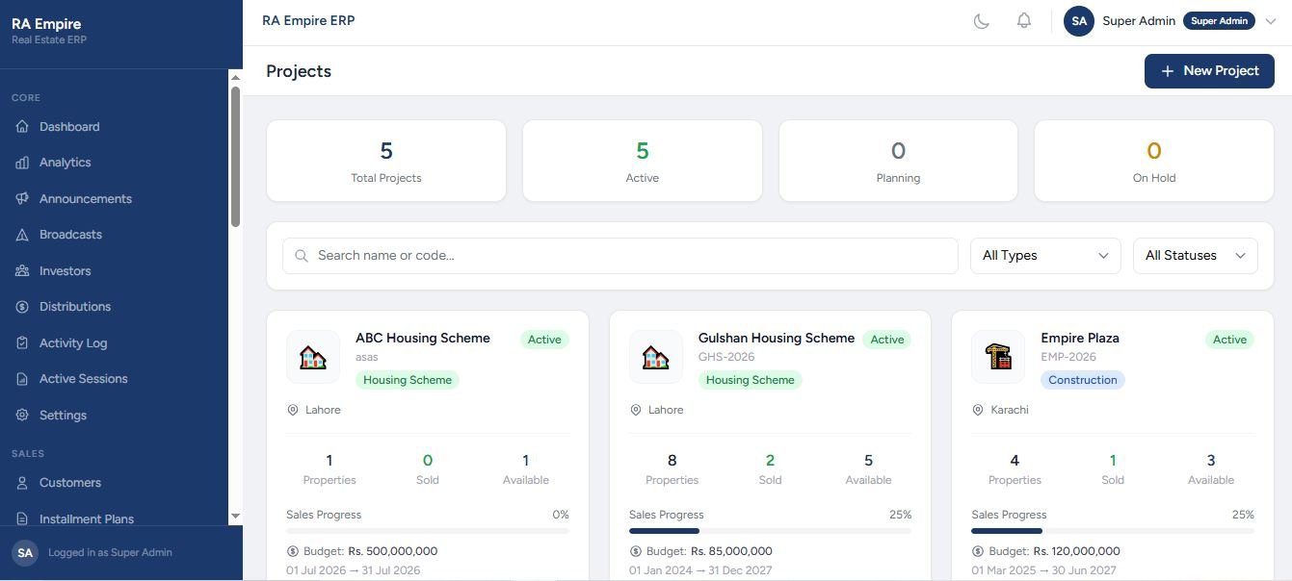Click sidebar scrollbar down arrow
1292x581 pixels.
pos(235,517)
